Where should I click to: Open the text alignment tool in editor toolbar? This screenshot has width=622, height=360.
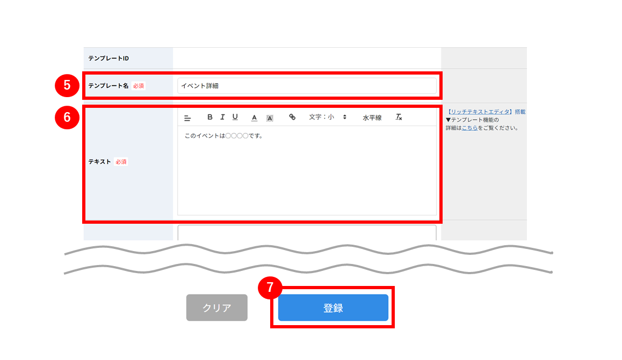187,118
